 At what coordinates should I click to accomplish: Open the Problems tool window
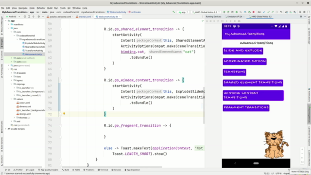point(89,170)
